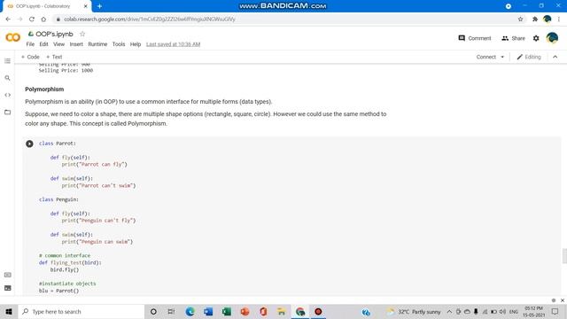Screen dimensions: 567x319
Task: Open the Editing mode dropdown
Action: 529,57
